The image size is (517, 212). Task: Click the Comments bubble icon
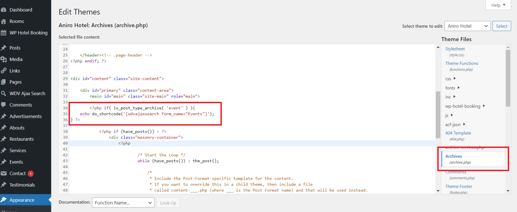pyautogui.click(x=4, y=105)
